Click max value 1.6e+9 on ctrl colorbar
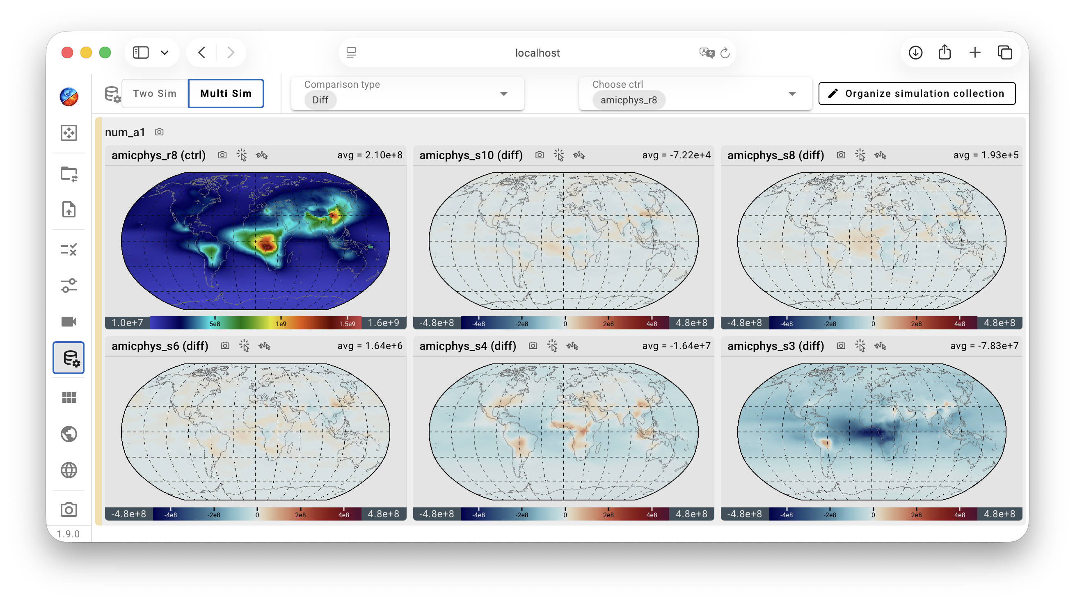1075x603 pixels. [384, 323]
